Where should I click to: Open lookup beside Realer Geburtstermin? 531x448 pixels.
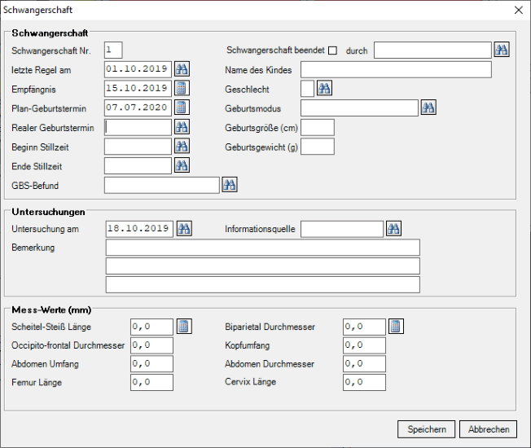[x=182, y=127]
